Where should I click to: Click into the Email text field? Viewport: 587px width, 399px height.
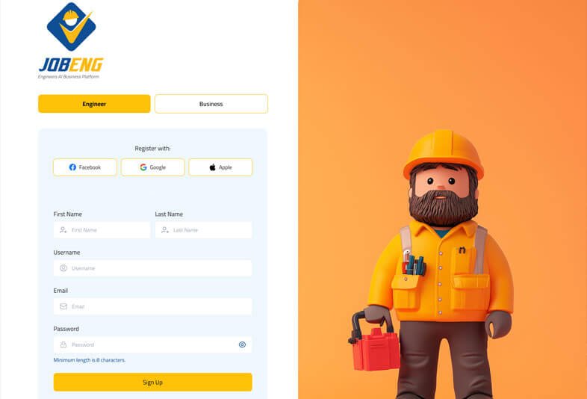(158, 306)
